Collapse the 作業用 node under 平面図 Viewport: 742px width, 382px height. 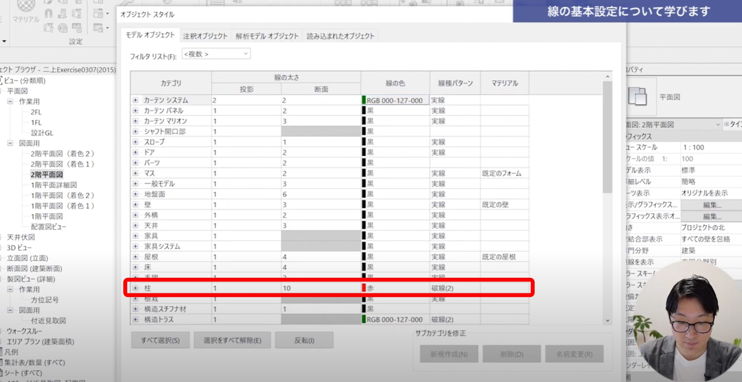point(10,101)
